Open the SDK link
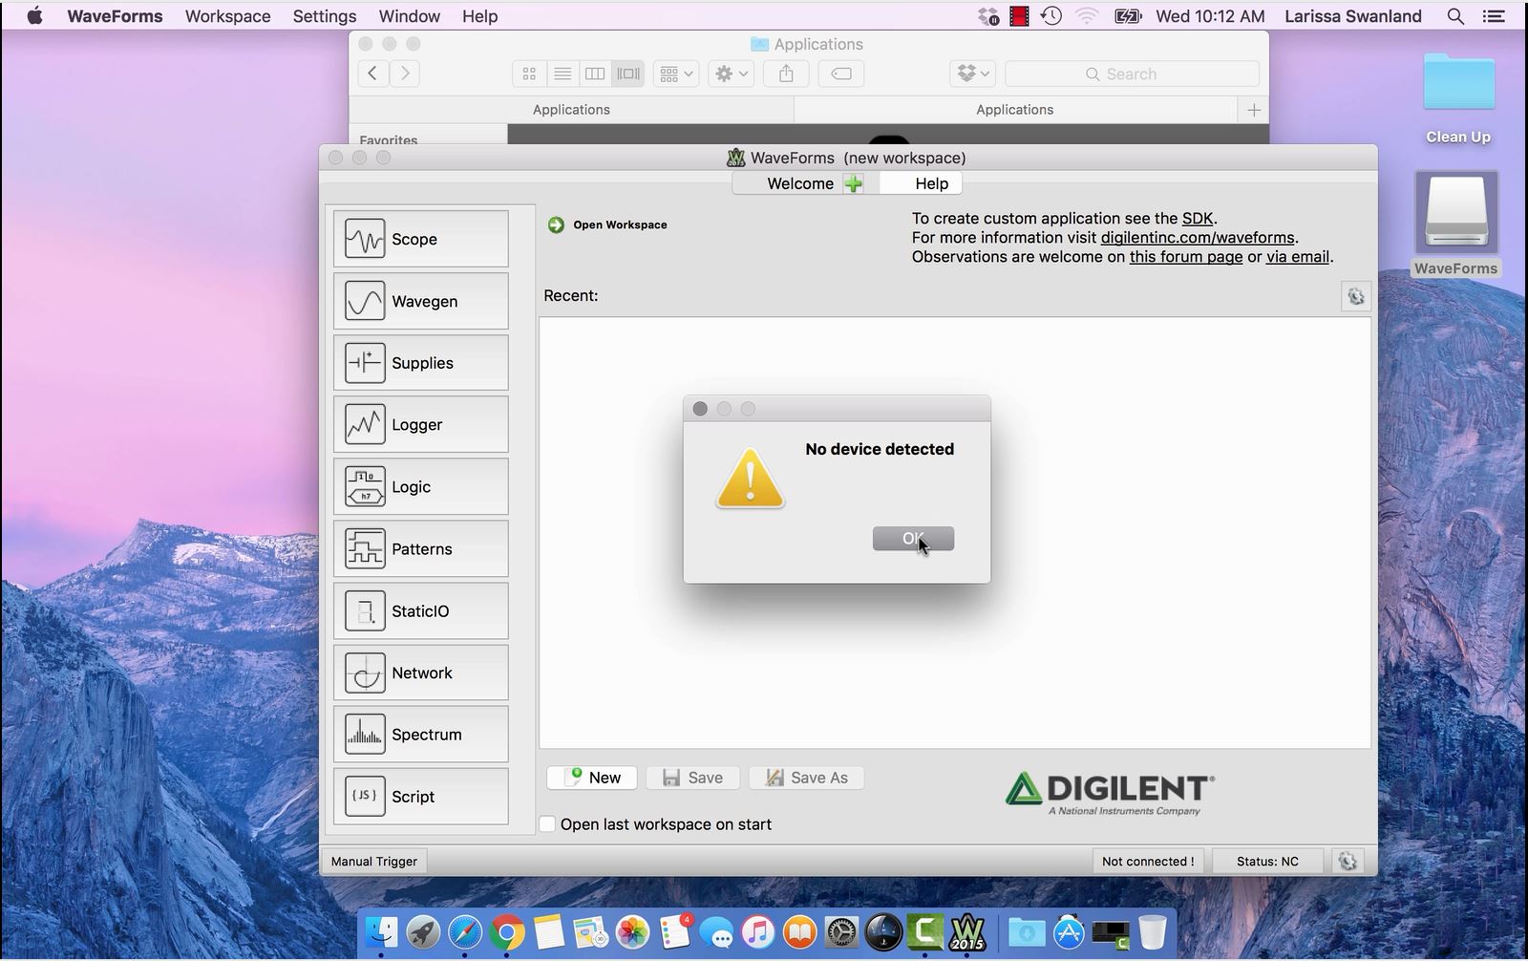 pyautogui.click(x=1198, y=218)
